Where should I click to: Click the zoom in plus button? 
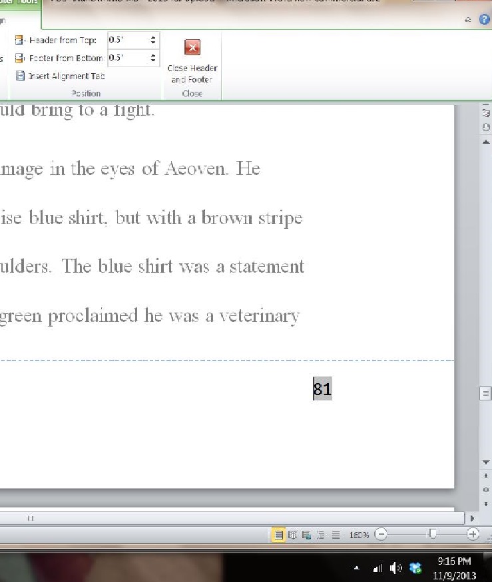click(473, 533)
